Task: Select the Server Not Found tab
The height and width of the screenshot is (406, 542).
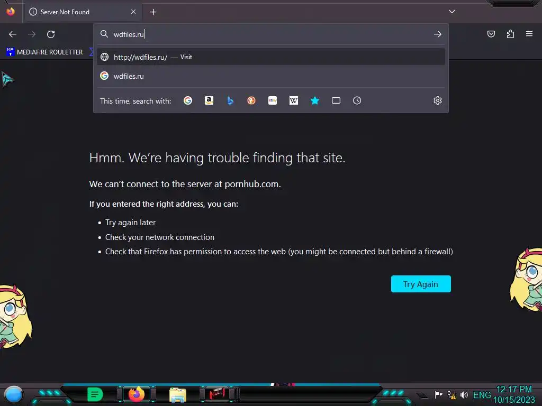Action: (x=83, y=12)
